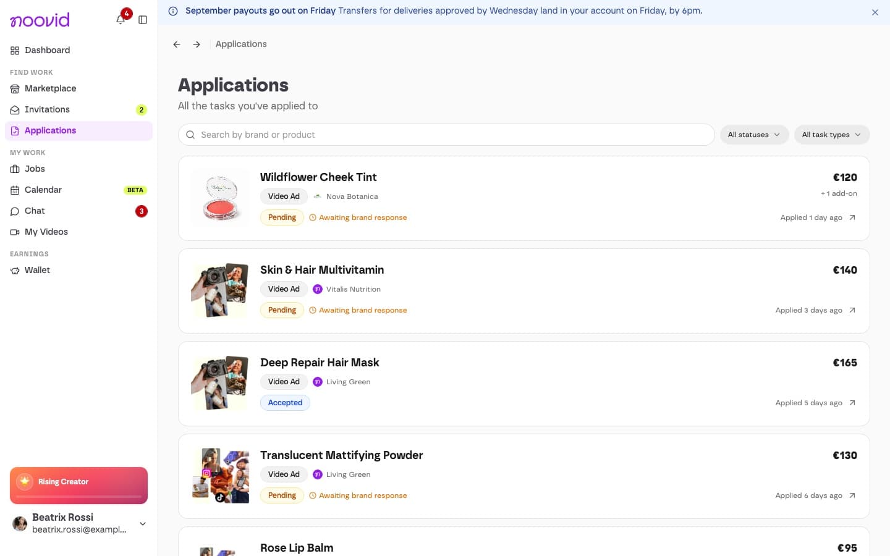Open Jobs in the sidebar
This screenshot has width=890, height=556.
point(78,169)
